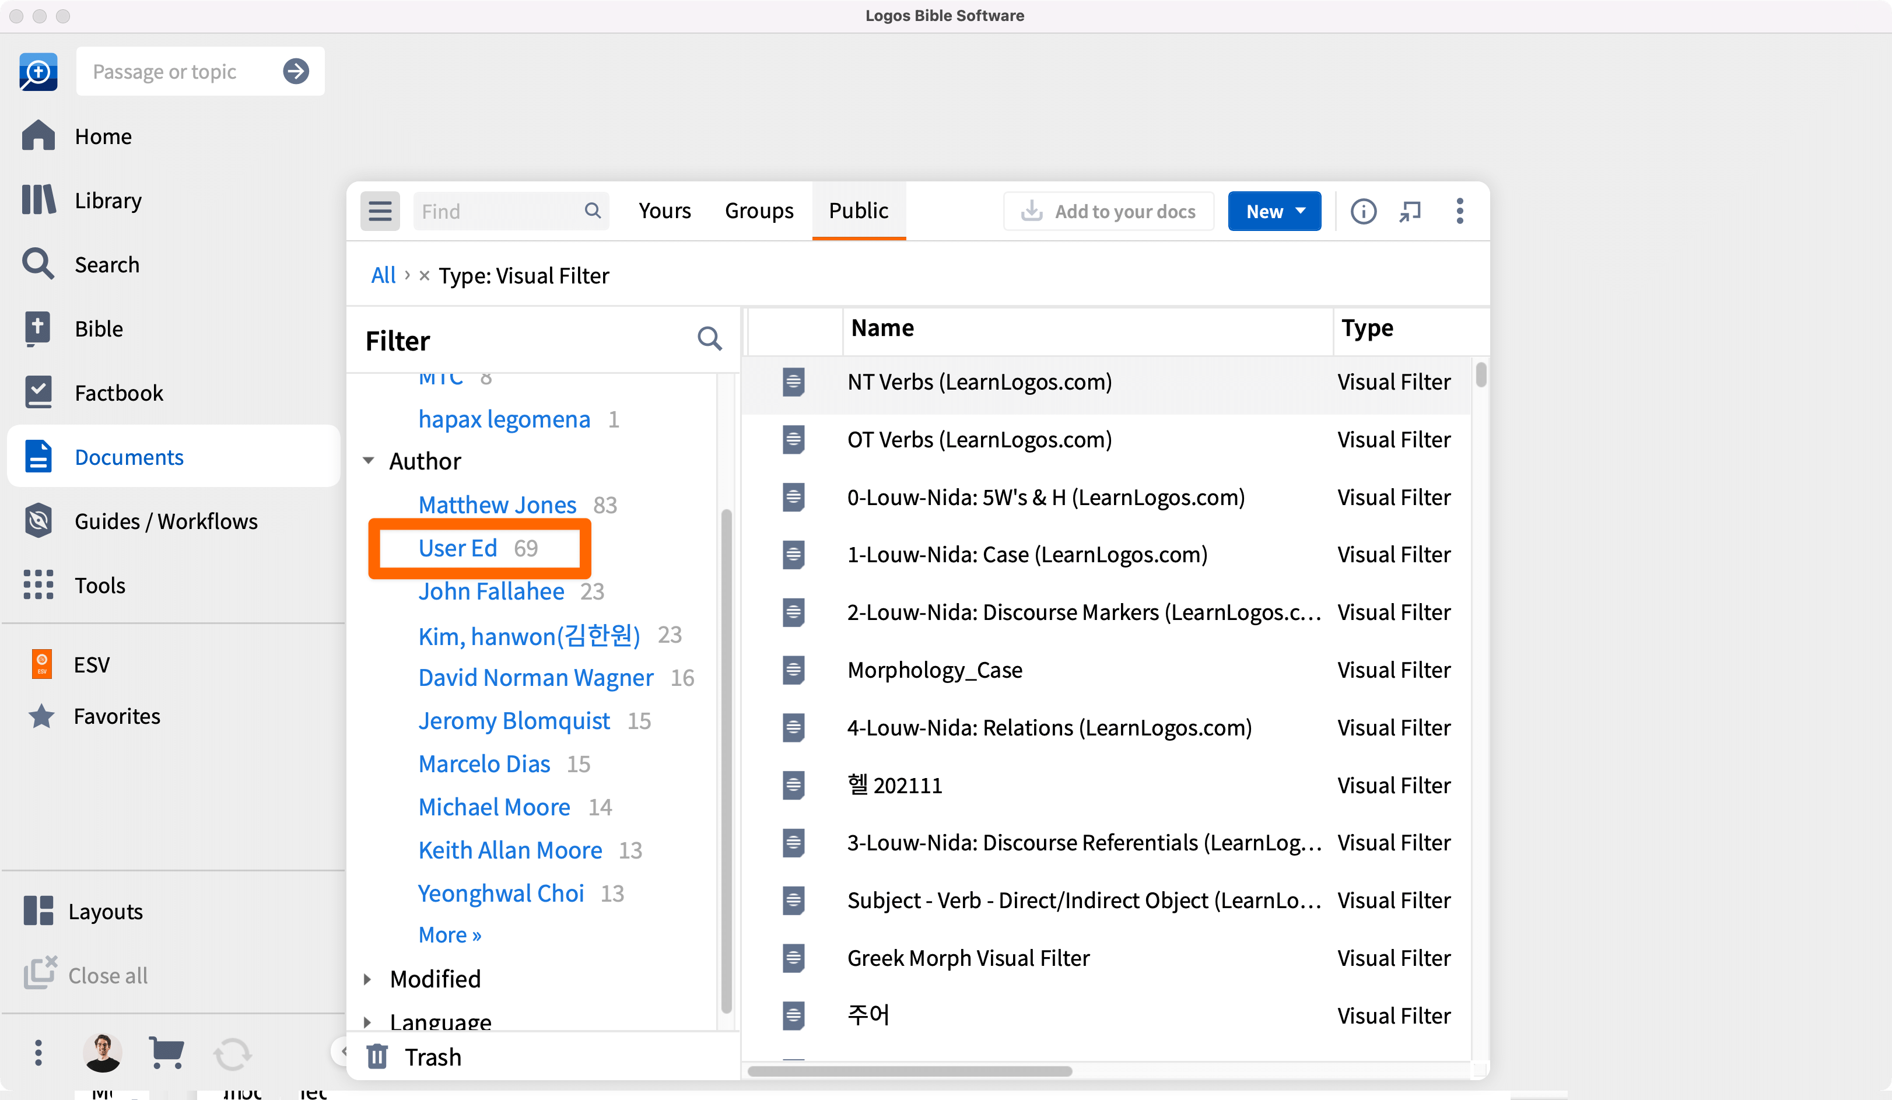Select the Bible icon in the sidebar
This screenshot has width=1892, height=1100.
tap(37, 328)
